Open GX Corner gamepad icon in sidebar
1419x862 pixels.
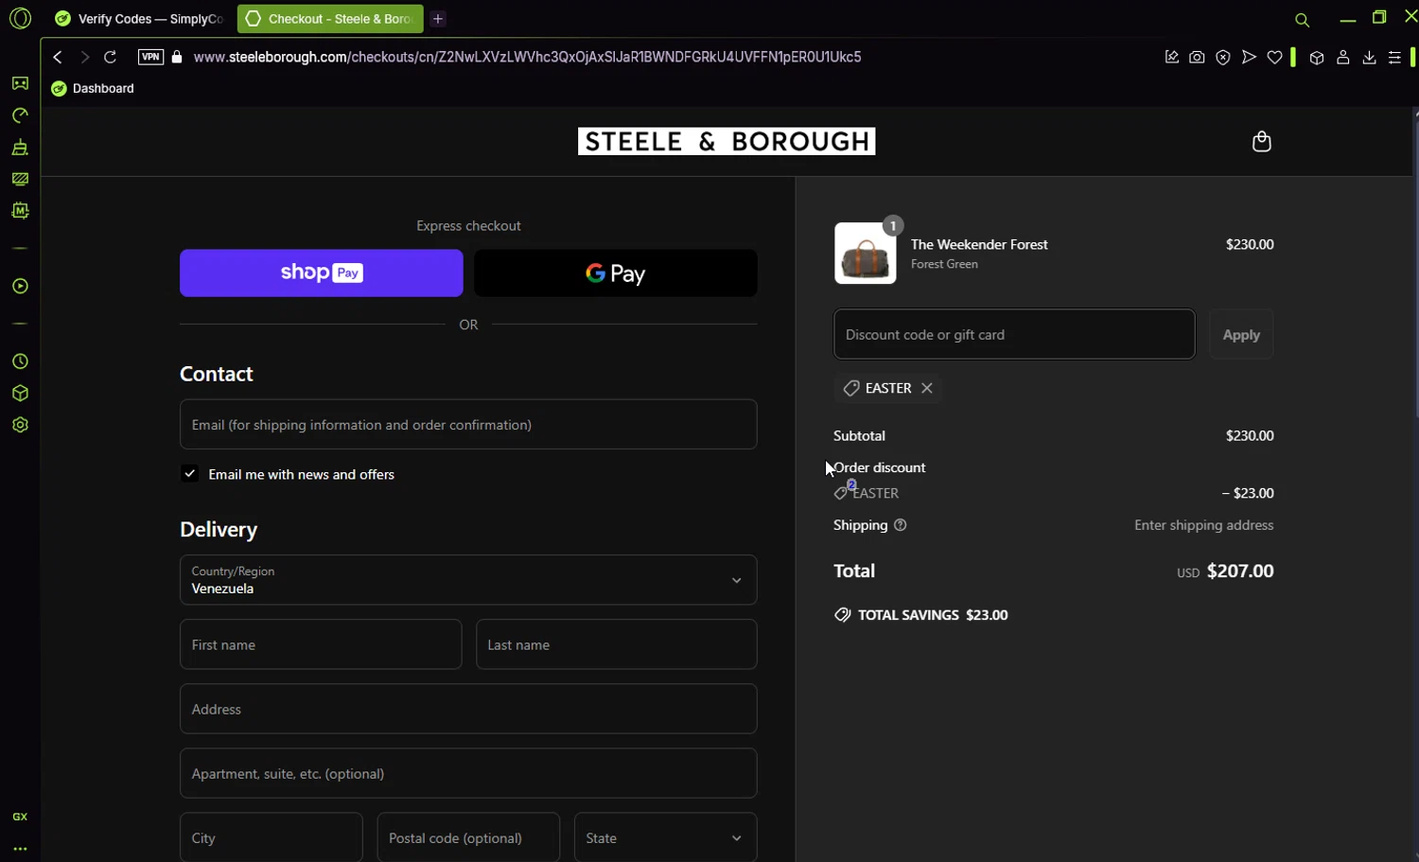pos(20,83)
